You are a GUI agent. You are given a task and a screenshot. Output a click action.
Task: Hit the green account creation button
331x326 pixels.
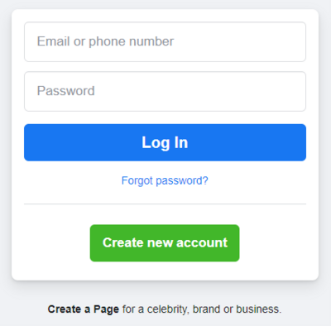[x=165, y=243]
